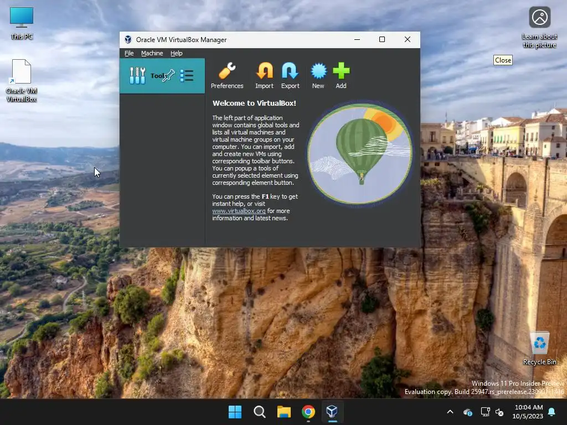The width and height of the screenshot is (567, 425).
Task: Open Google Chrome from the taskbar
Action: [x=308, y=412]
